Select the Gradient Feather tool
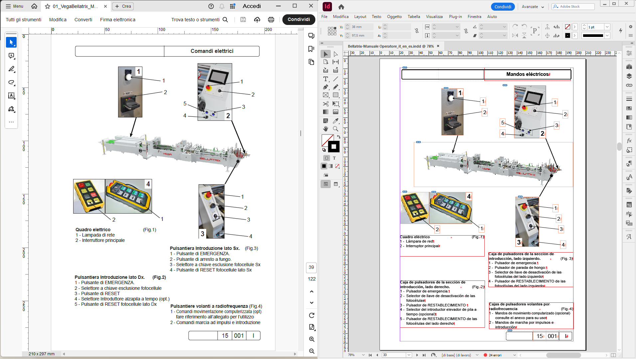 336,112
